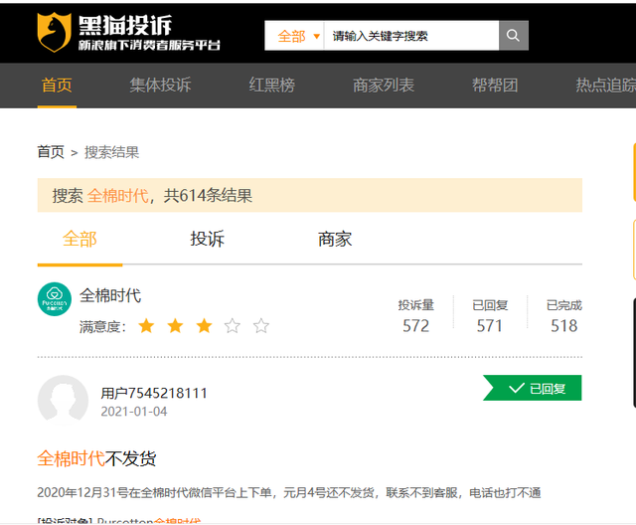Open complaint titled 全棉时代不发货
636x525 pixels.
(97, 458)
